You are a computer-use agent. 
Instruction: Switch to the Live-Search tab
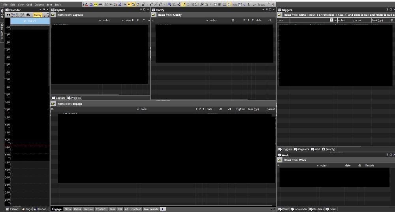(x=150, y=209)
